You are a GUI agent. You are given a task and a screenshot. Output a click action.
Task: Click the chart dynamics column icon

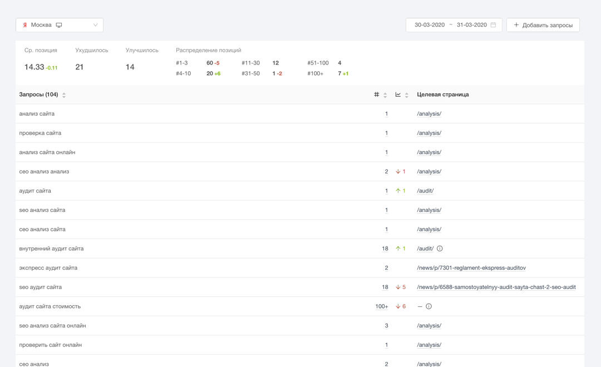click(x=398, y=95)
